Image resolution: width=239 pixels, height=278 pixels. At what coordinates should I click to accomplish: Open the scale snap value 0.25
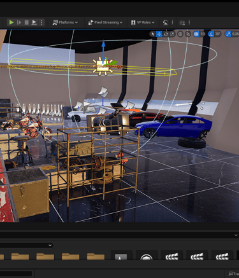pos(235,34)
